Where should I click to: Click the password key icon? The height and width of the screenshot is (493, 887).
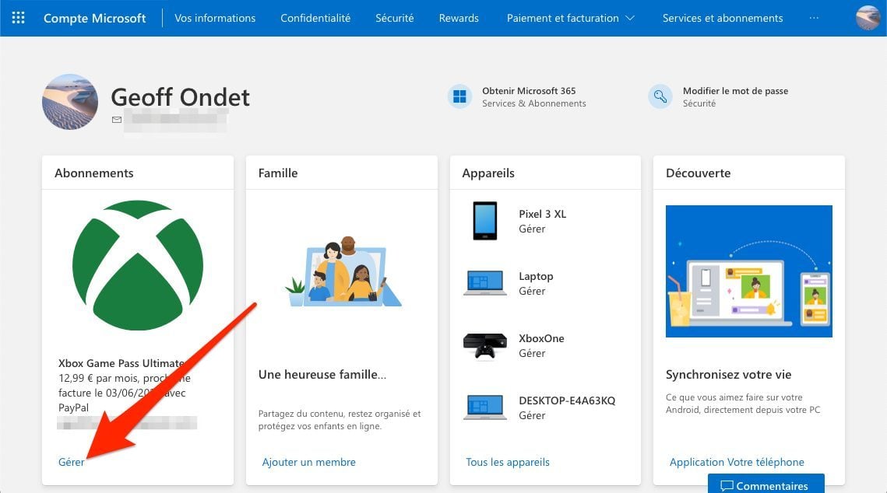point(660,96)
